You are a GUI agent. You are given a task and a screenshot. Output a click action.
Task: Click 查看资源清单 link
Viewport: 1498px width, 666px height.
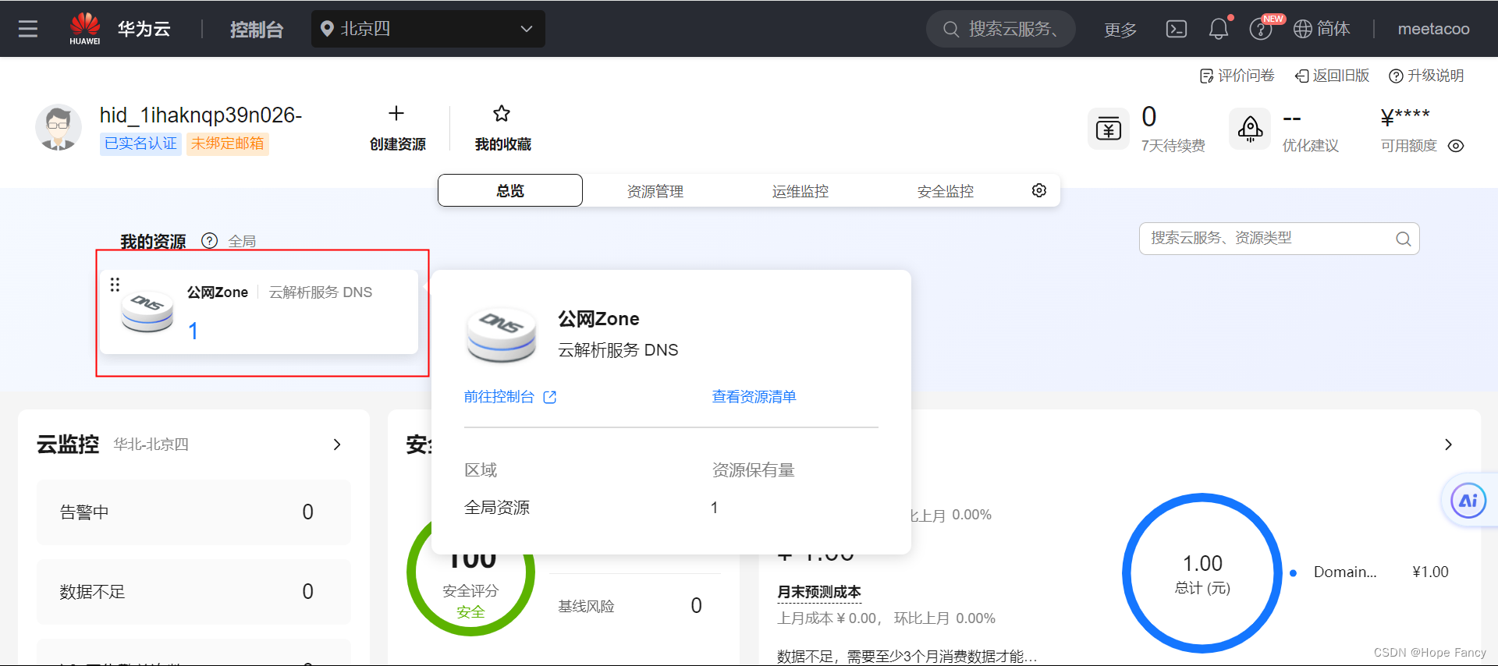tap(754, 397)
